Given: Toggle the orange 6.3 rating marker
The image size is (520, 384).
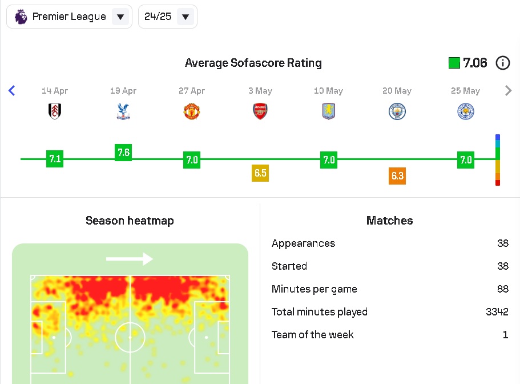Looking at the screenshot, I should pyautogui.click(x=397, y=176).
